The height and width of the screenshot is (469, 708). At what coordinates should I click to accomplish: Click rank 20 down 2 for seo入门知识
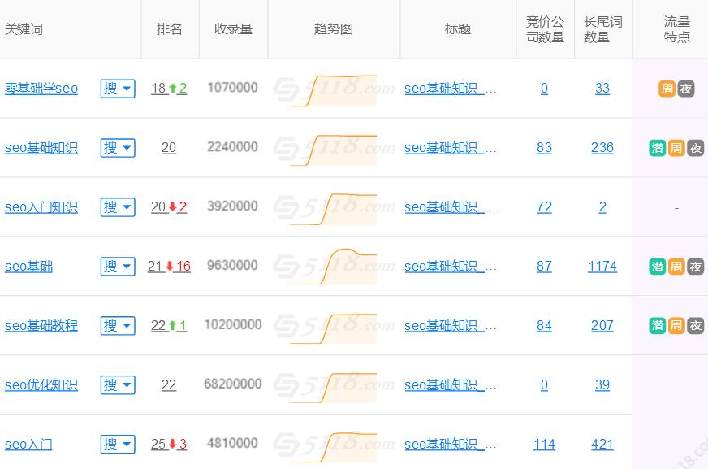[169, 207]
